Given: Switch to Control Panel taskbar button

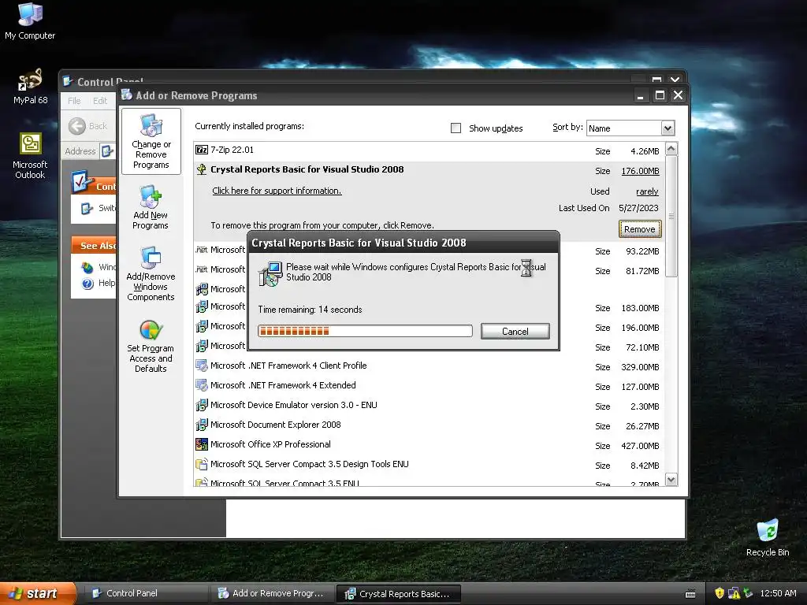Looking at the screenshot, I should (x=146, y=593).
